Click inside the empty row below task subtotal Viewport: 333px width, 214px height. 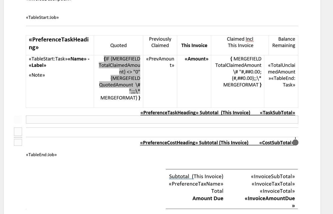(162, 120)
